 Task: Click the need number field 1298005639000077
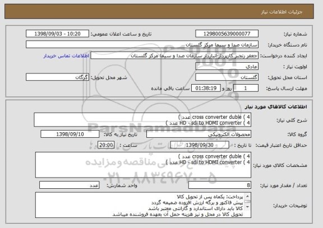point(227,34)
